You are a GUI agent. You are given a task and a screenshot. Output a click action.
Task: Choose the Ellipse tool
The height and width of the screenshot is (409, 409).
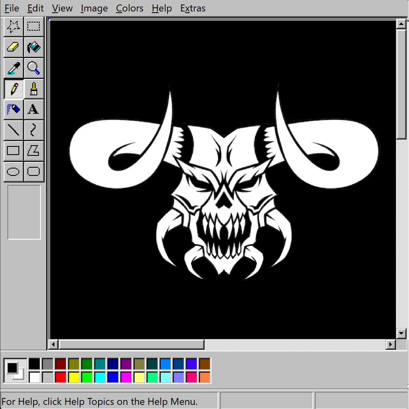pos(13,172)
